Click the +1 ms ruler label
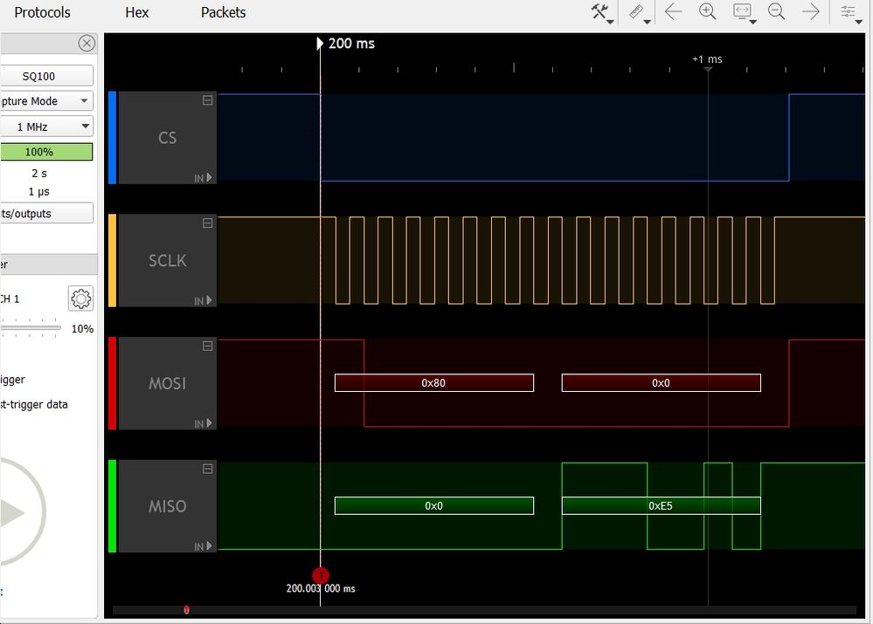Screen dimensions: 873x624 click(x=707, y=59)
